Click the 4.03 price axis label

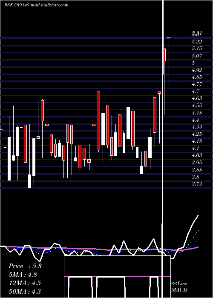point(197,155)
